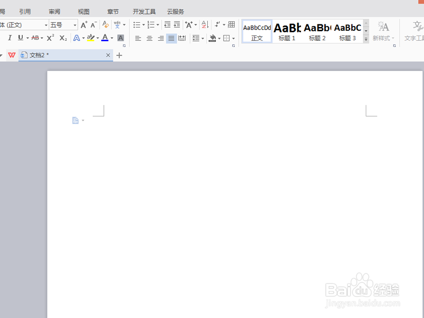The width and height of the screenshot is (424, 318).
Task: Select justify alignment
Action: (171, 38)
